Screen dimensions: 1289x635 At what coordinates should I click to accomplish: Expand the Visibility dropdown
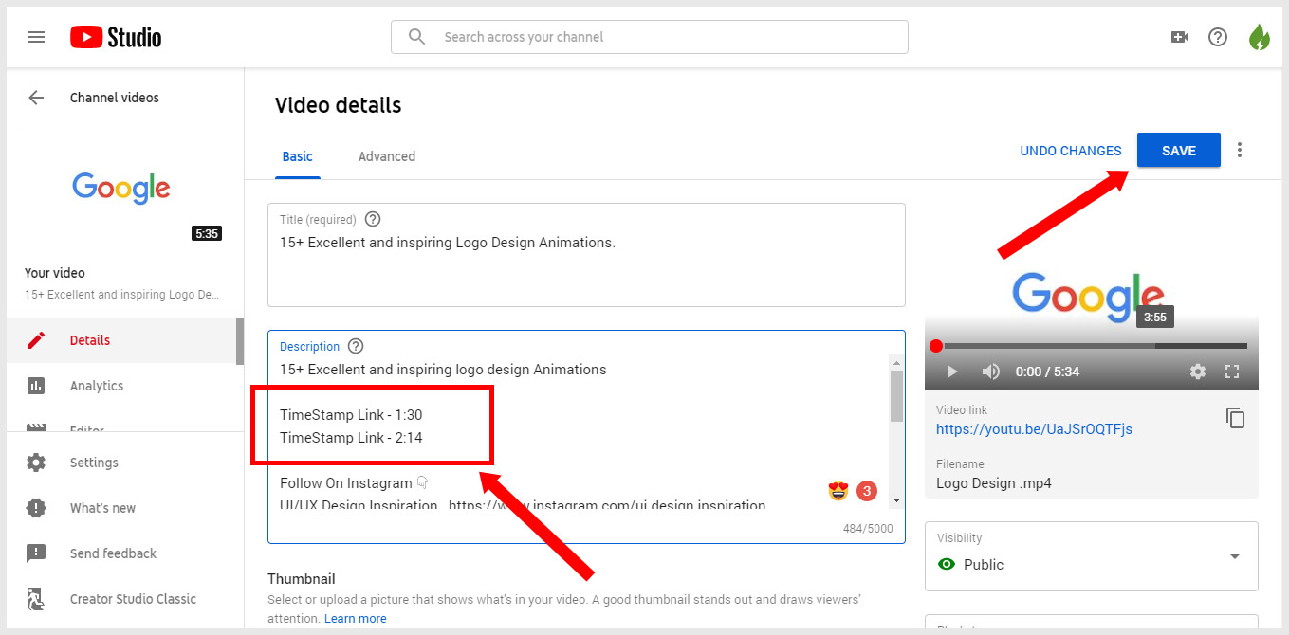(1234, 556)
